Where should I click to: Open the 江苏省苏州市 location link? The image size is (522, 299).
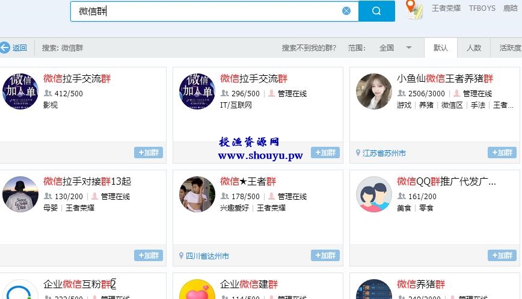(384, 153)
